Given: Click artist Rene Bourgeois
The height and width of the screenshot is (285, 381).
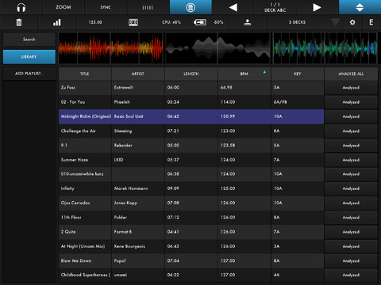Looking at the screenshot, I should pyautogui.click(x=129, y=246).
